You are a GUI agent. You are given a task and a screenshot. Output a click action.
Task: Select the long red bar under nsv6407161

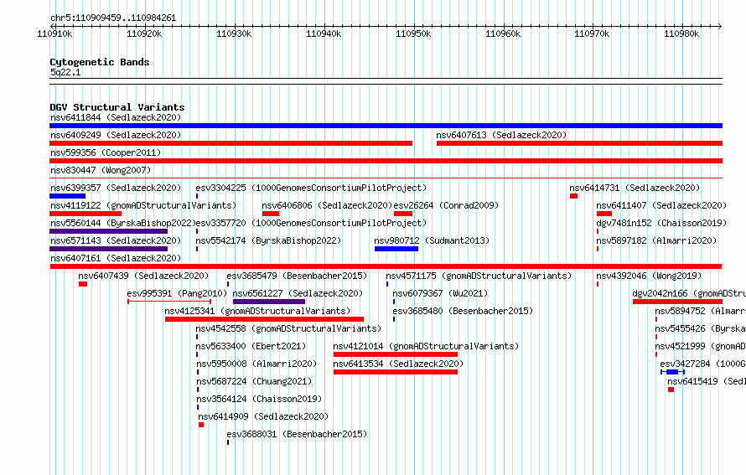pyautogui.click(x=386, y=266)
